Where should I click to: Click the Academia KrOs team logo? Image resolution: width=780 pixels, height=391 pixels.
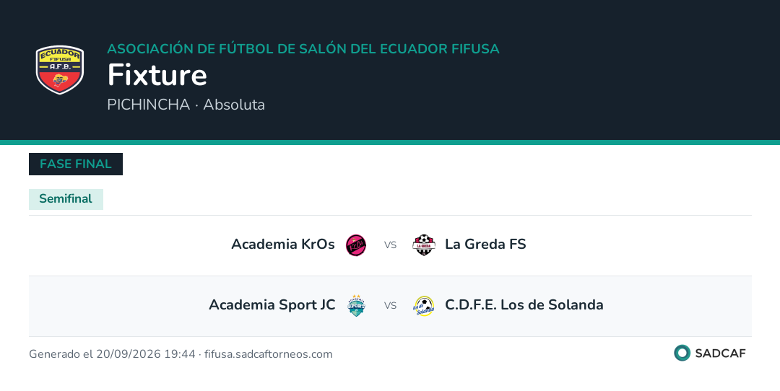click(x=355, y=245)
